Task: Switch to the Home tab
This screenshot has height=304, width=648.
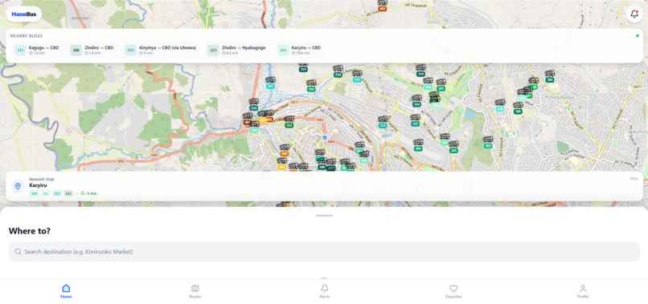Action: coord(66,291)
